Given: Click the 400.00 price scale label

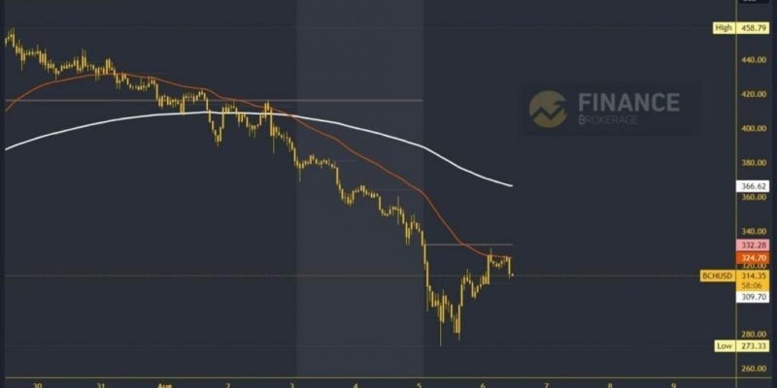Looking at the screenshot, I should (x=755, y=128).
